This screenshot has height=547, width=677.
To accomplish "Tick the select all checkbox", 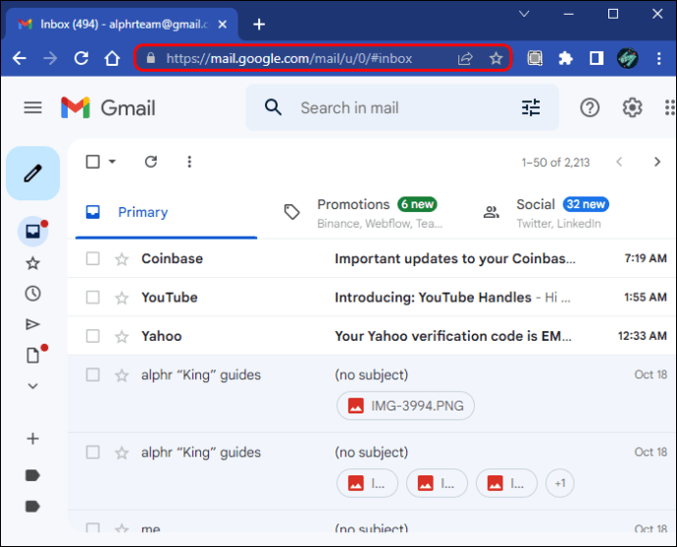I will (x=93, y=162).
